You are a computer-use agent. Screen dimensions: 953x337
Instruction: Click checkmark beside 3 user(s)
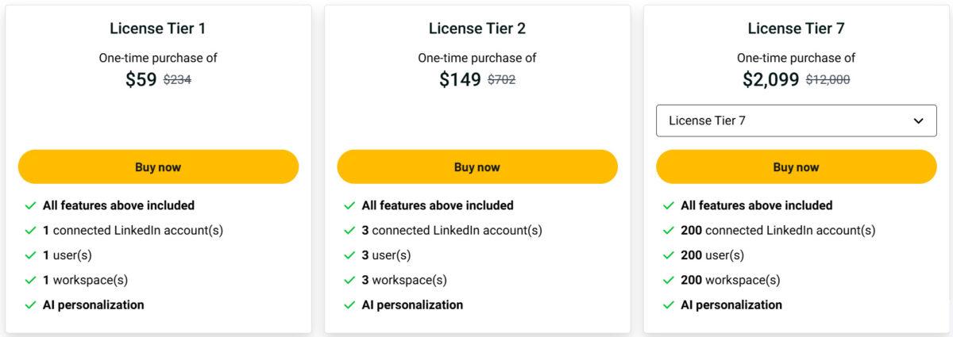tap(349, 255)
